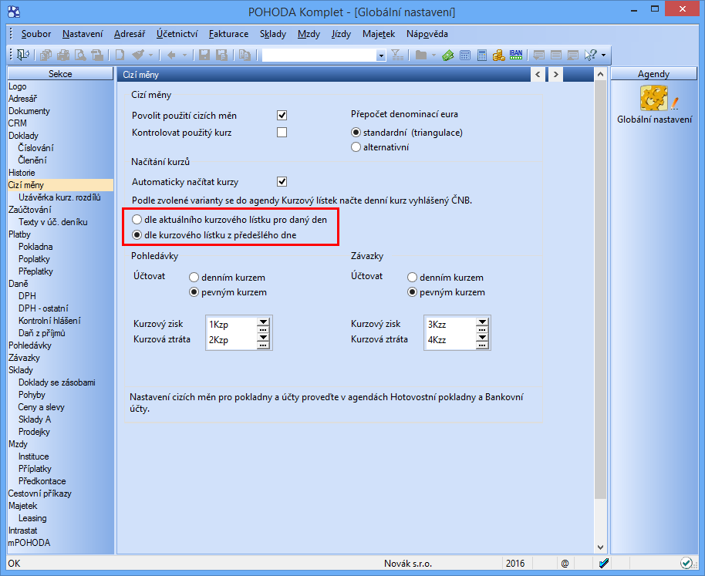705x576 pixels.
Task: Click the filter funnel toolbar icon
Action: tap(397, 55)
